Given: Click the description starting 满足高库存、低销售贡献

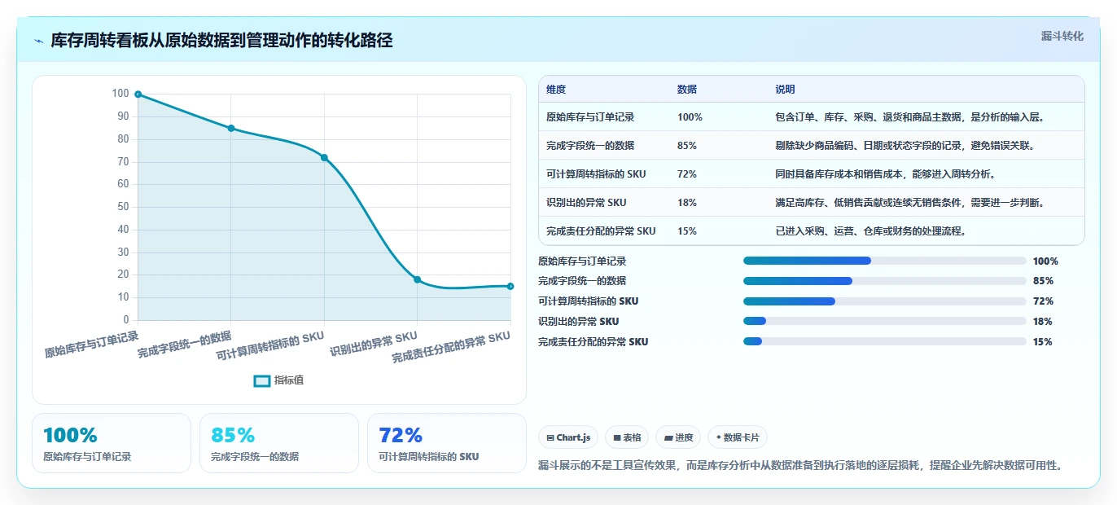Looking at the screenshot, I should 909,203.
